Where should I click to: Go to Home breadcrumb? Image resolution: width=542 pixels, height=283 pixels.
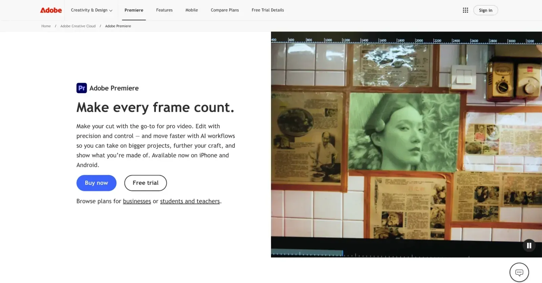point(46,26)
